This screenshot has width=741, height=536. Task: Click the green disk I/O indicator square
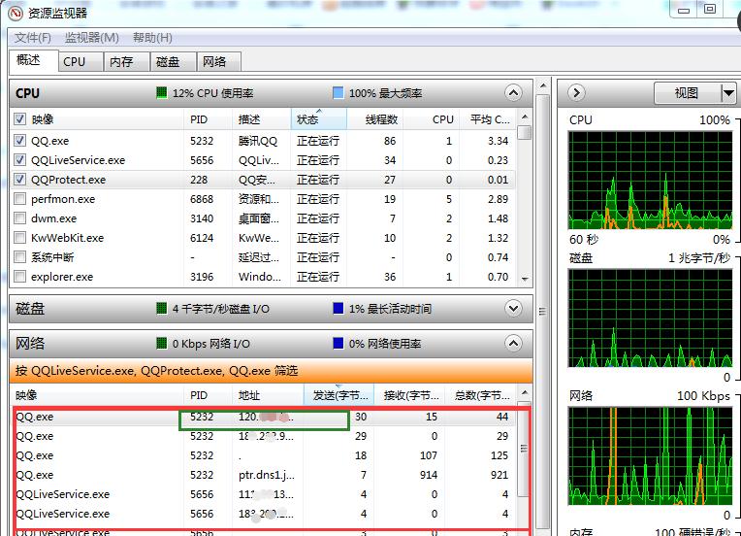[162, 309]
